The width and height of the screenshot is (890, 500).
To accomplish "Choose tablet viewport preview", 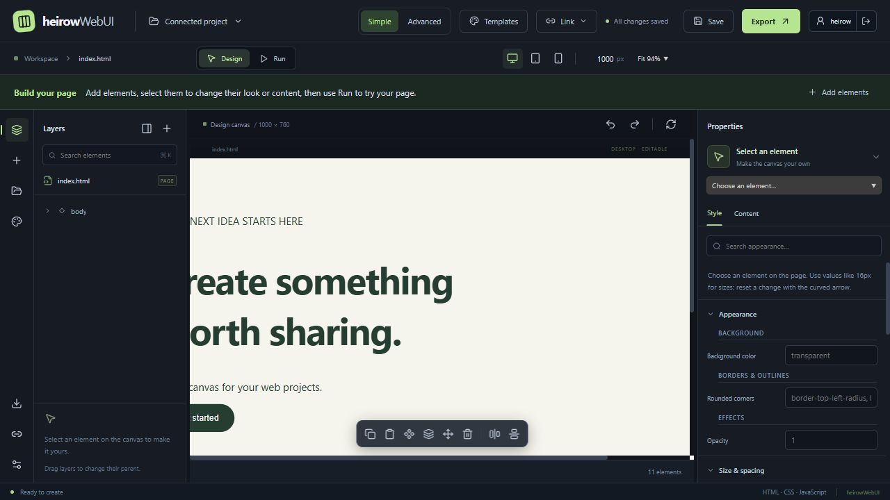I will 535,58.
